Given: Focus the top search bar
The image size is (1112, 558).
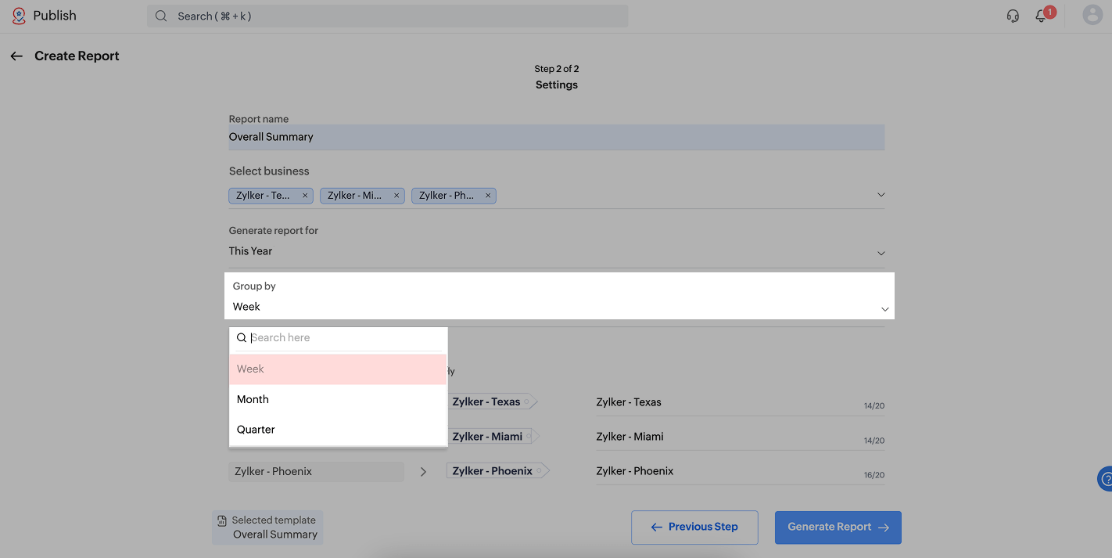Looking at the screenshot, I should [388, 16].
